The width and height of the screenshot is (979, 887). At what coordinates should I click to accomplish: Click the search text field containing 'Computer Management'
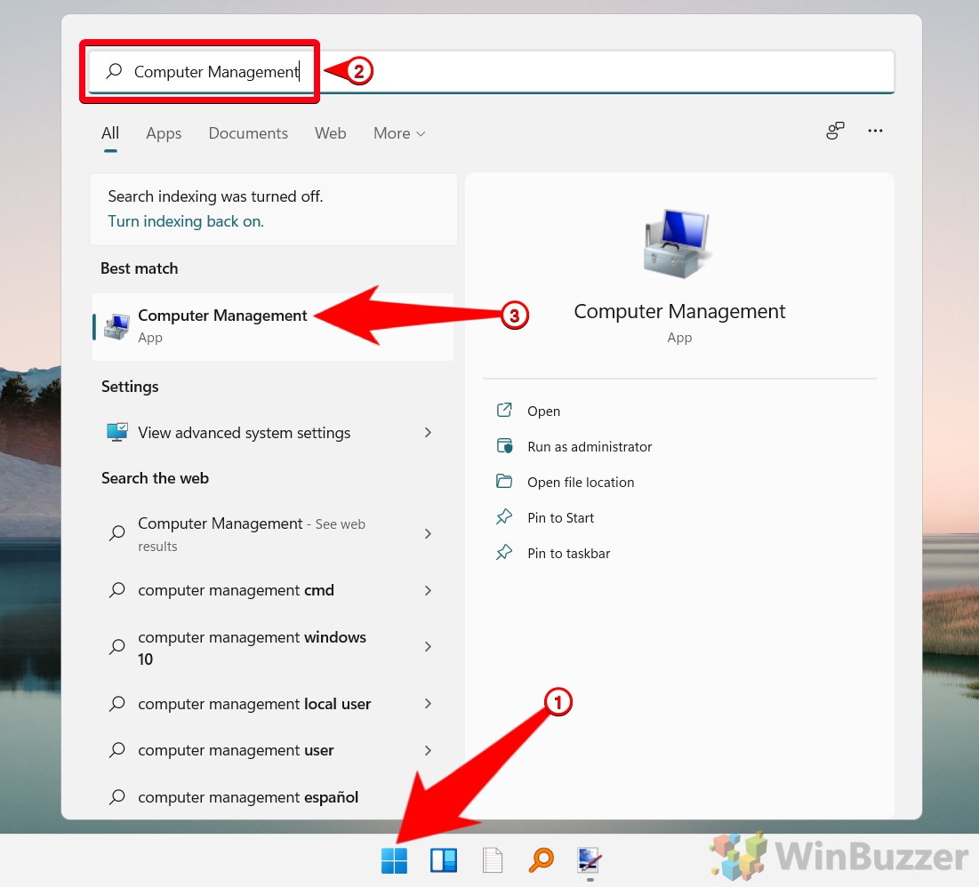492,72
